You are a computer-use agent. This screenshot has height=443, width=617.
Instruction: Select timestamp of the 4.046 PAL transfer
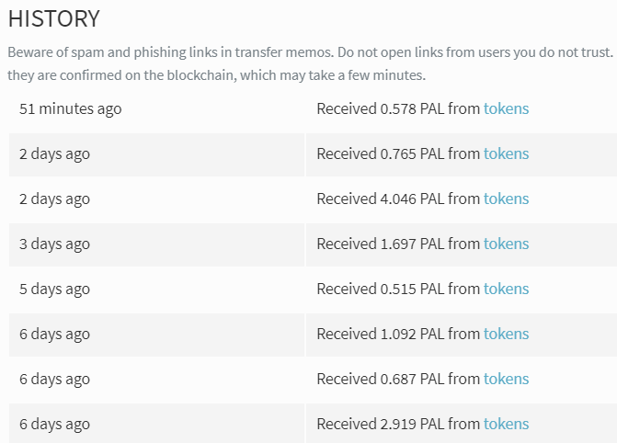(54, 199)
